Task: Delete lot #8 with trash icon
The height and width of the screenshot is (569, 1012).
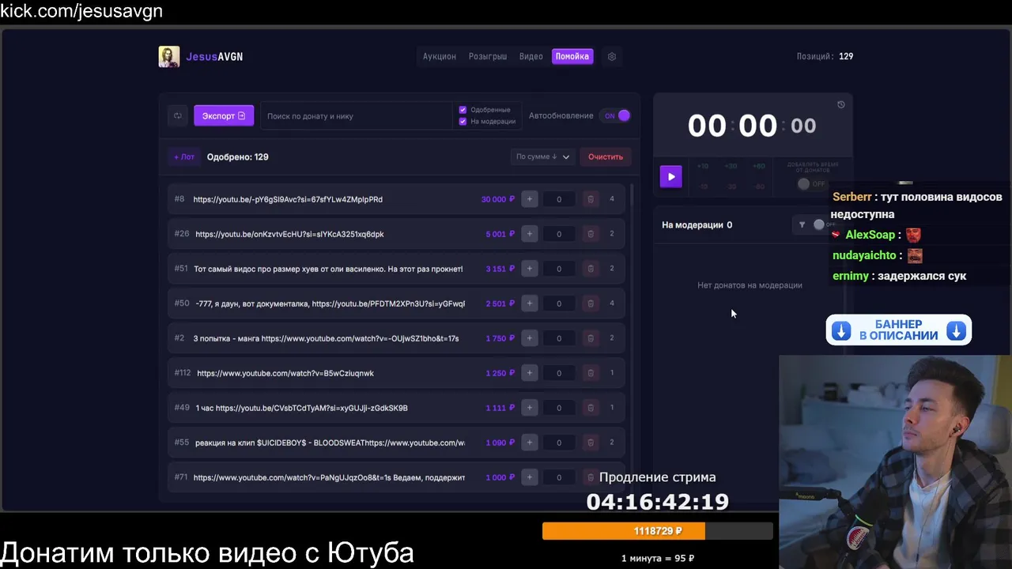Action: point(591,199)
